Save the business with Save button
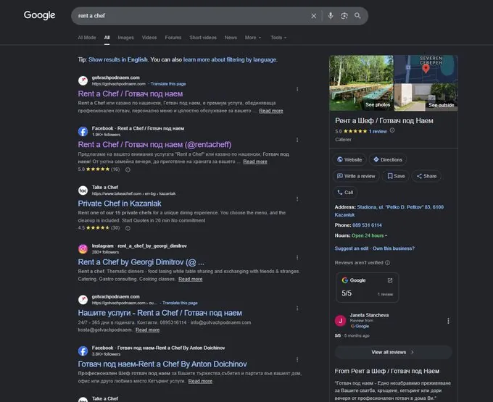 (x=396, y=176)
